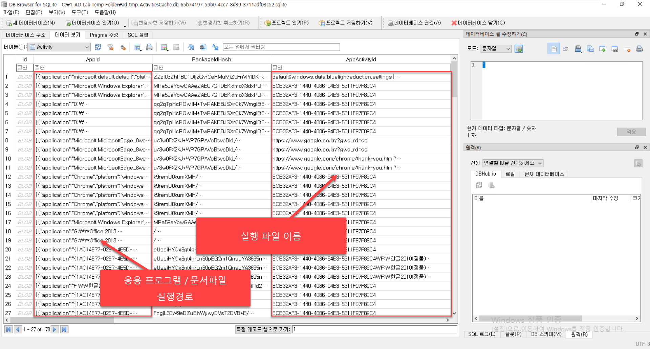
Task: Open the identity selection dropdown
Action: click(513, 163)
